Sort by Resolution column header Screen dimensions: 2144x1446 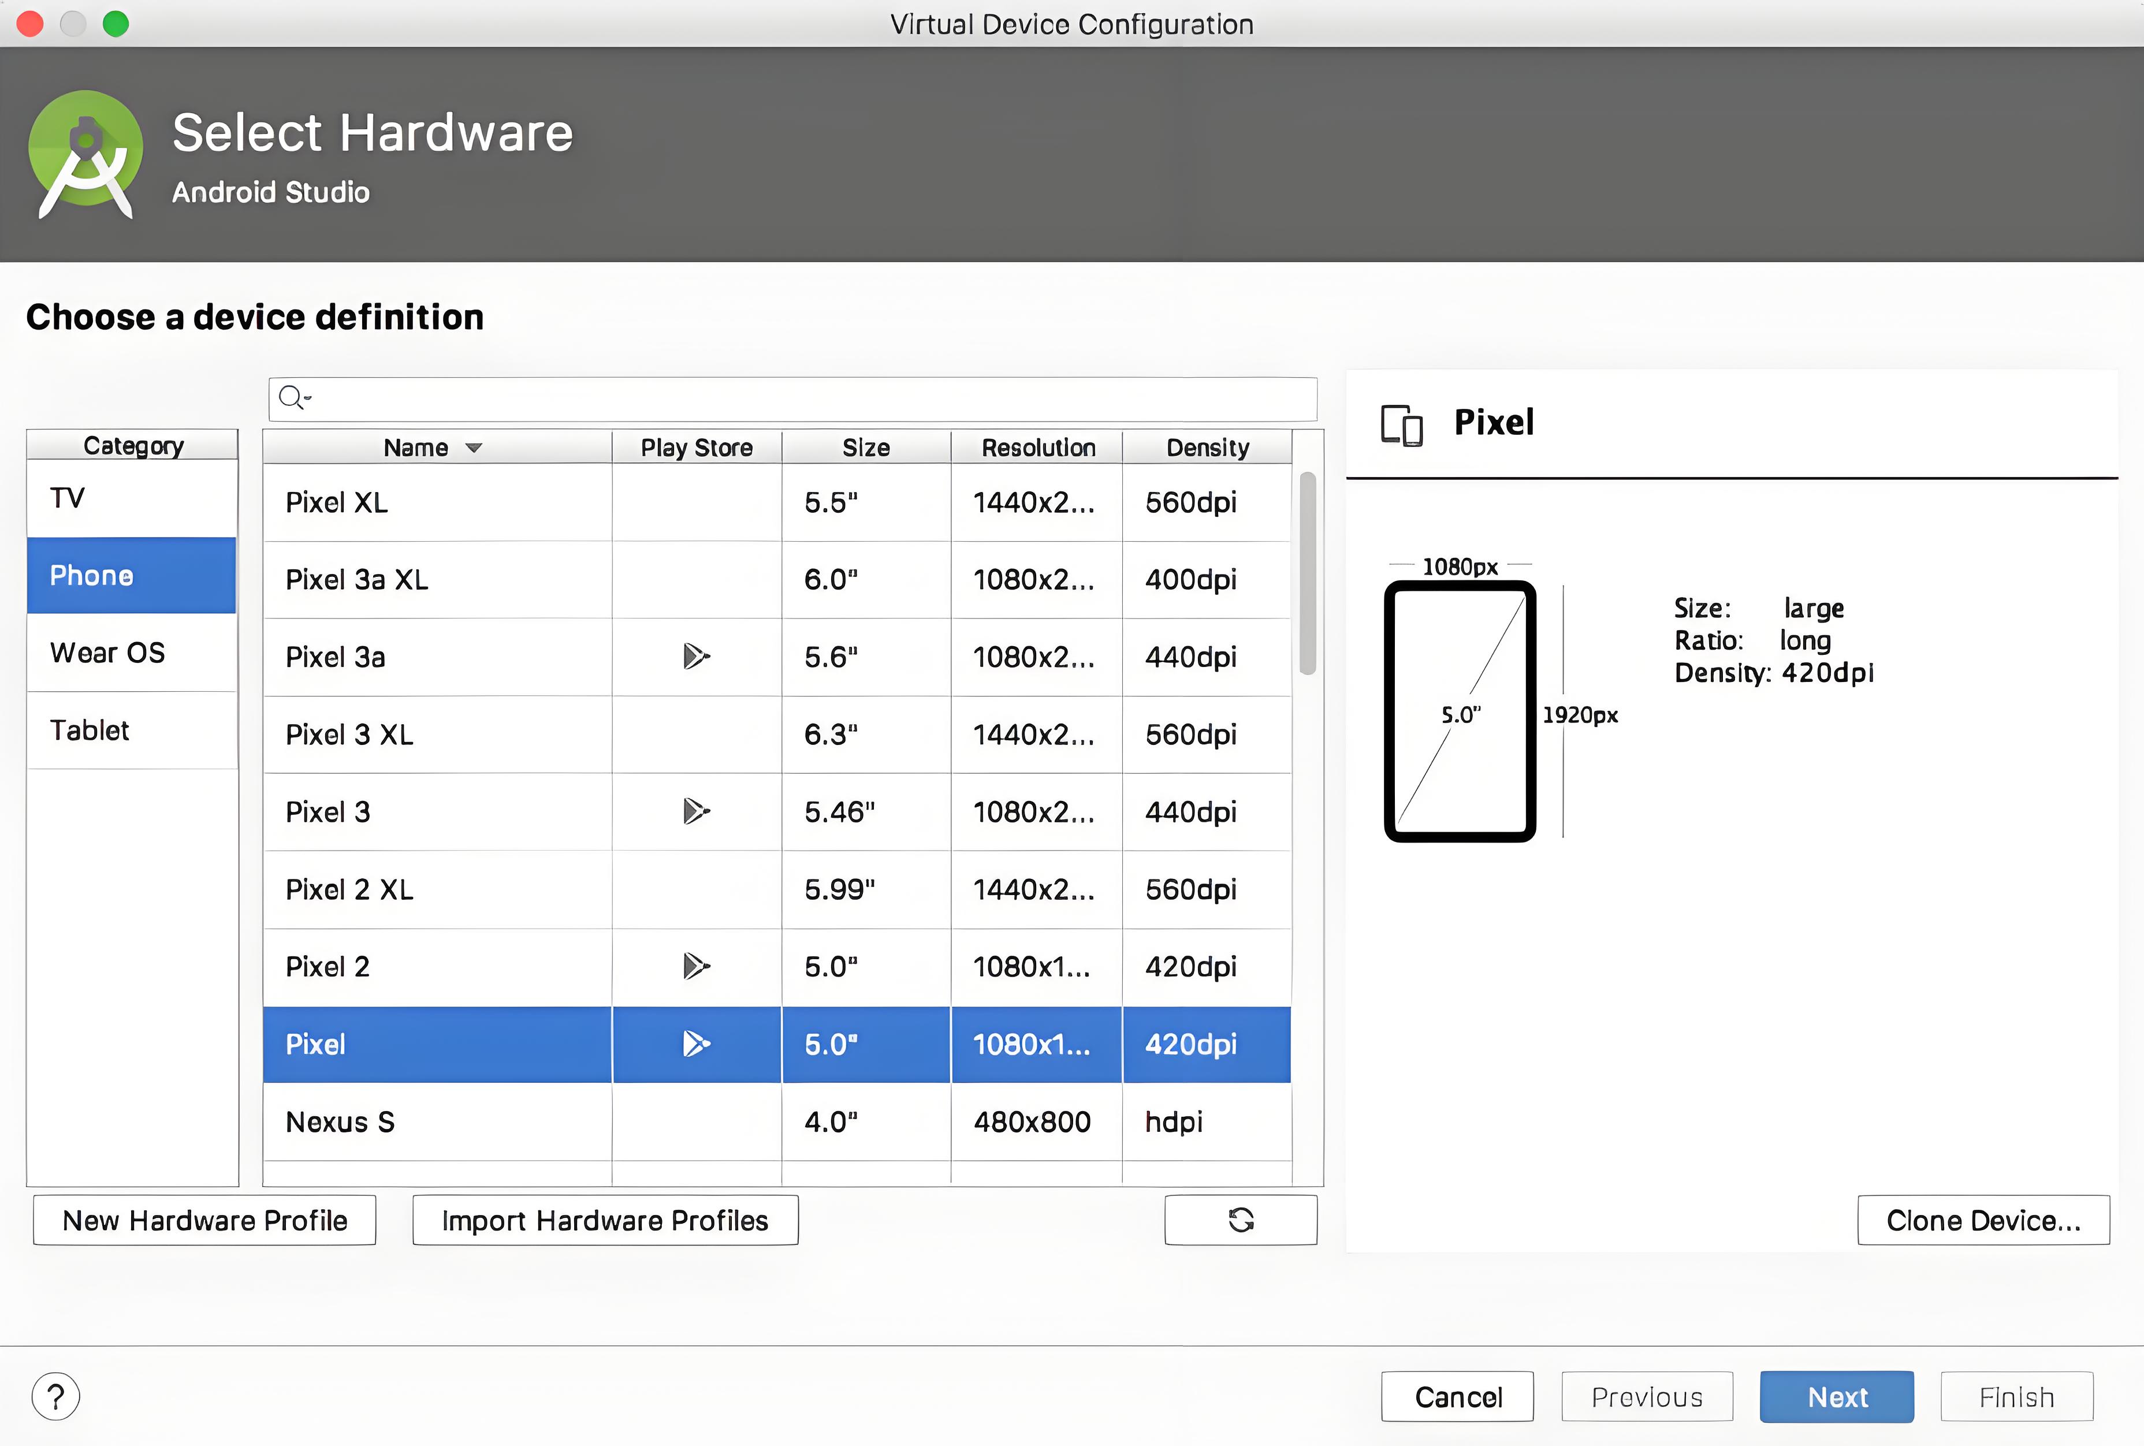[x=1037, y=448]
